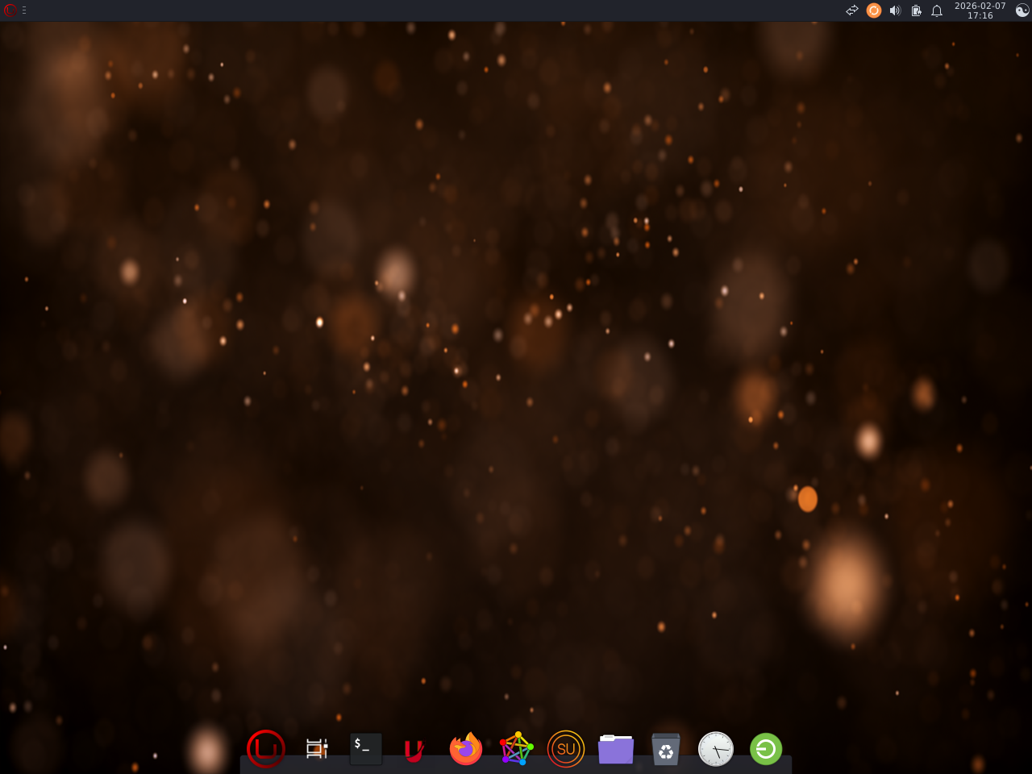Click the hamburger desktop menu beside the Lubuntu logo
Viewport: 1032px width, 774px height.
(24, 10)
